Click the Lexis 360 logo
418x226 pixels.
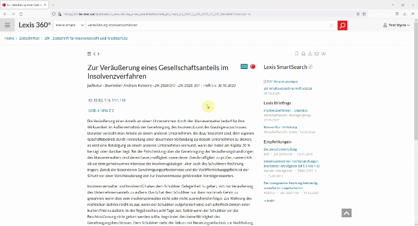pyautogui.click(x=34, y=25)
